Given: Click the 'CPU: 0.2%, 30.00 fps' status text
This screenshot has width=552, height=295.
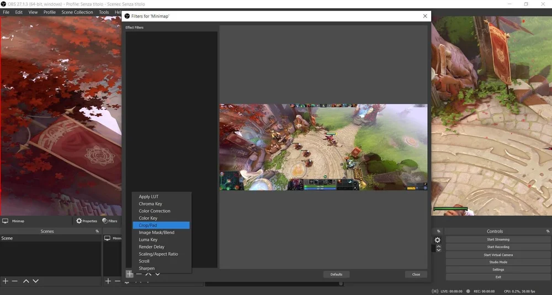Looking at the screenshot, I should [x=519, y=291].
